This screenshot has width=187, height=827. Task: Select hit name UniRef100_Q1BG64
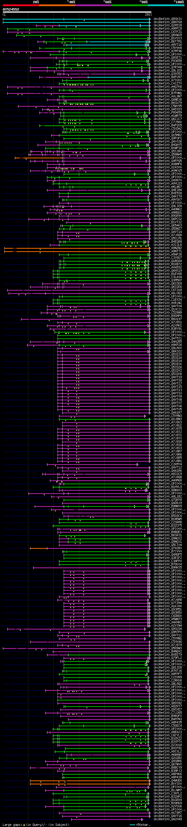(168, 261)
